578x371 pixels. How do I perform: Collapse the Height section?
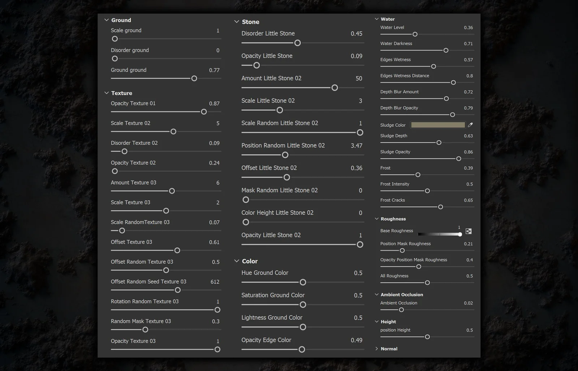376,321
